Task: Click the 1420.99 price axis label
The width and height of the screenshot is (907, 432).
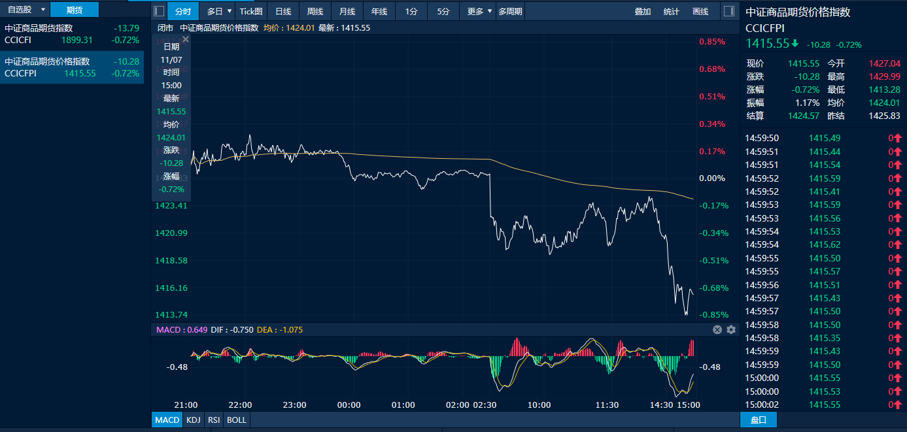Action: (x=171, y=233)
